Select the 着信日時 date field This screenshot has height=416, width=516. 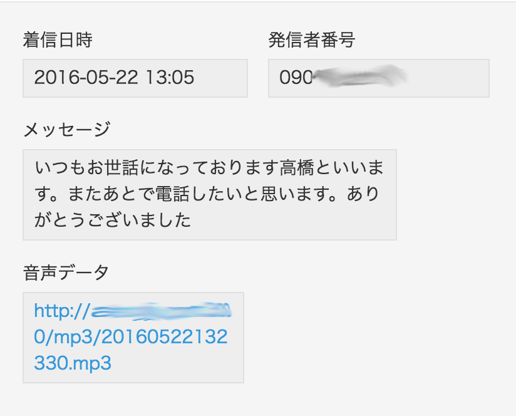pyautogui.click(x=135, y=78)
